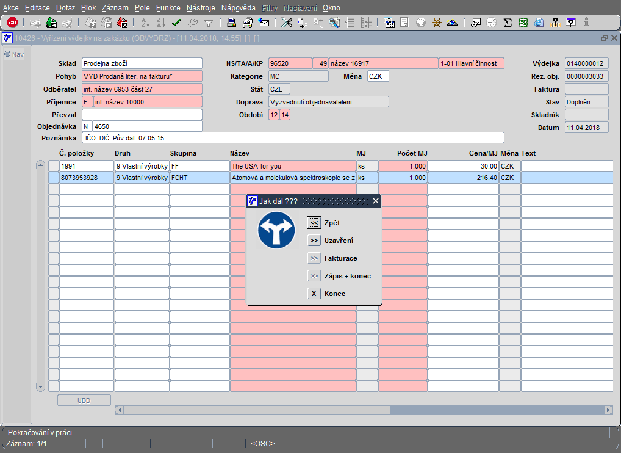The image size is (621, 453).
Task: Click the Poznámka field with IČO text
Action: [293, 138]
